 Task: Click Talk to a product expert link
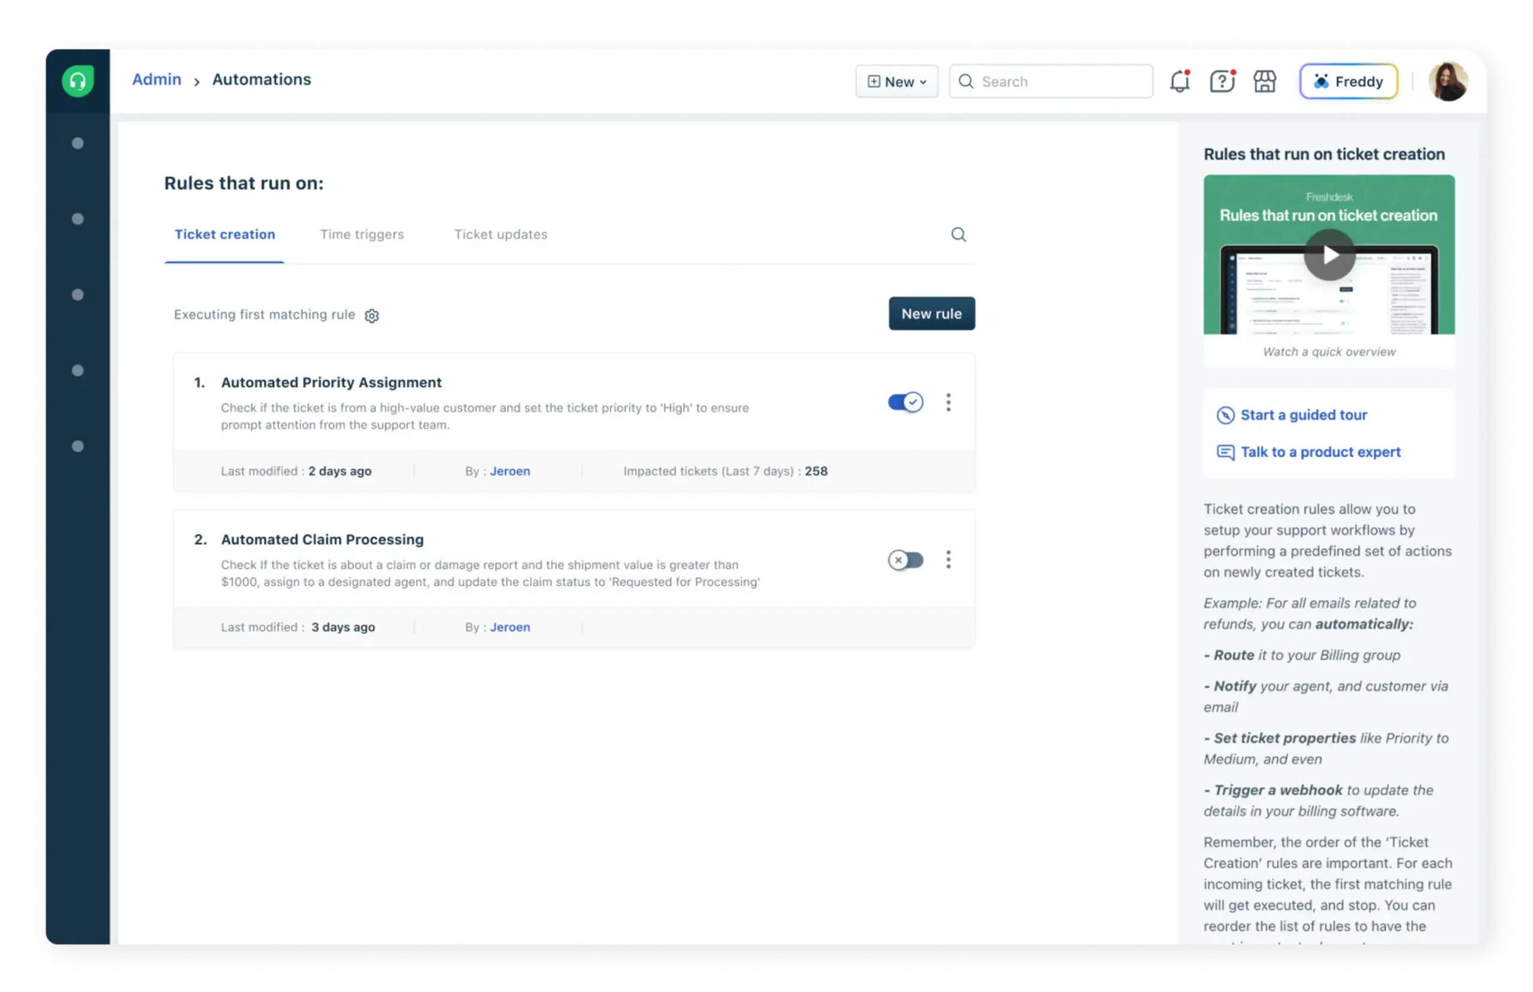point(1320,452)
